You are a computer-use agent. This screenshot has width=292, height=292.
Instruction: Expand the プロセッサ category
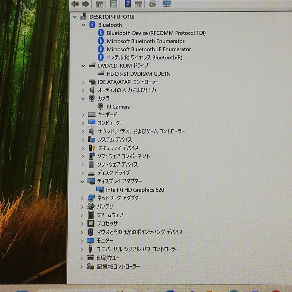[x=83, y=223]
